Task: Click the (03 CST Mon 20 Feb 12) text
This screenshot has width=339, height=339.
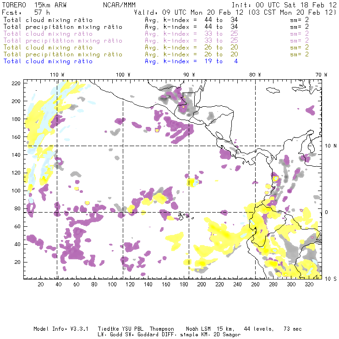Action: click(x=292, y=12)
